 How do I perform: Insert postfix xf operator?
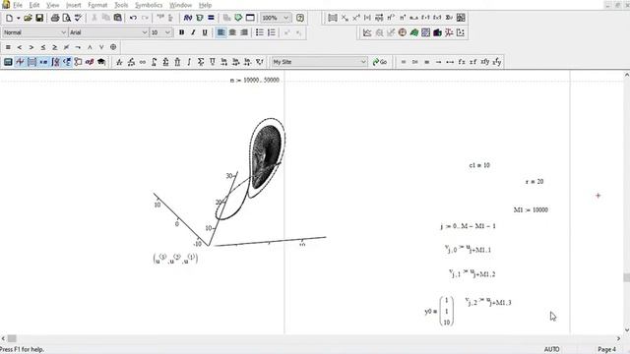pos(473,62)
